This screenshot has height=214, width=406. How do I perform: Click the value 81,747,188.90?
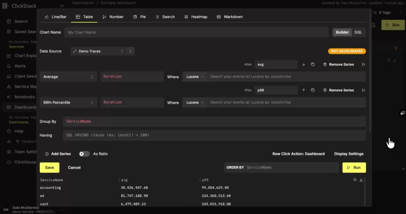point(134,196)
